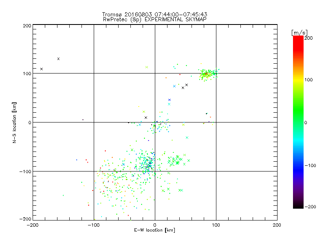326x245 pixels.
Task: Click the y-axis tick label '200'
Action: [27, 26]
